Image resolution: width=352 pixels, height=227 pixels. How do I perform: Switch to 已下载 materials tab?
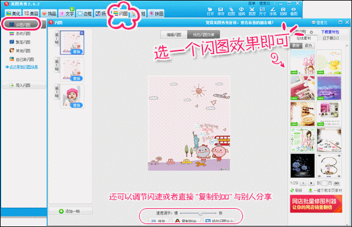tap(330, 38)
